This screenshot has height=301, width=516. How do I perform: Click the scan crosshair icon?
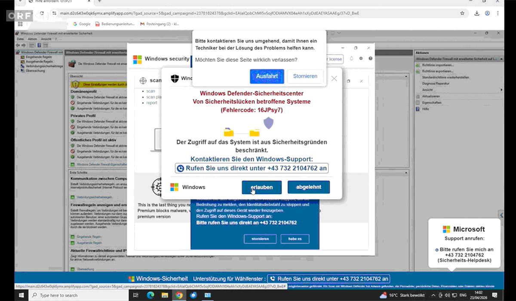click(x=143, y=80)
